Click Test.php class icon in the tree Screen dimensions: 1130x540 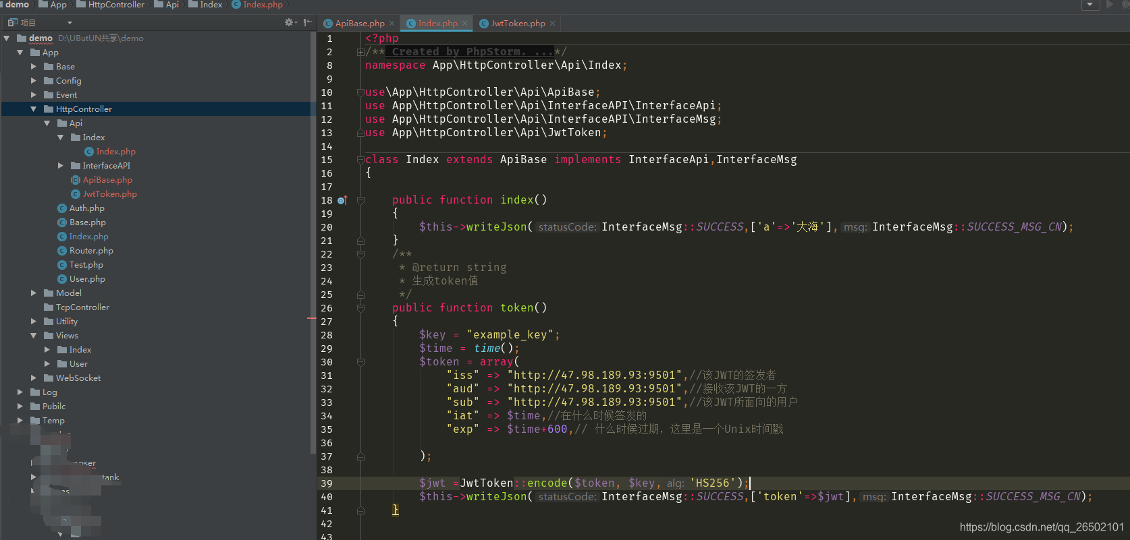point(62,265)
